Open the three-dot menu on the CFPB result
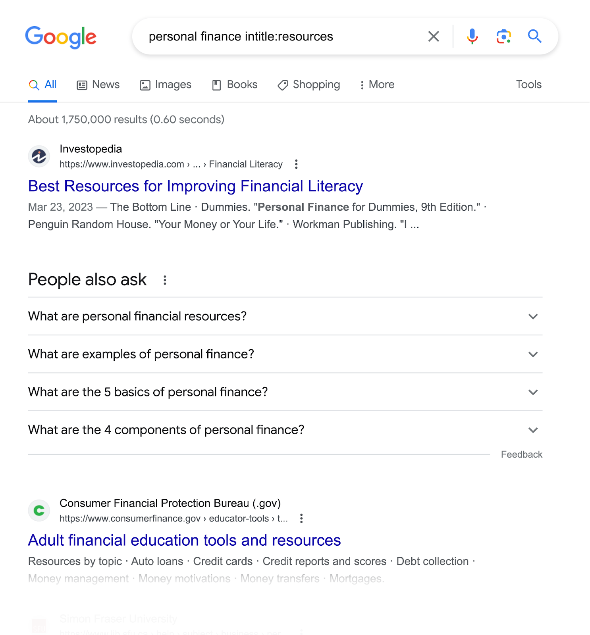Viewport: 590px width, 635px height. [x=301, y=518]
